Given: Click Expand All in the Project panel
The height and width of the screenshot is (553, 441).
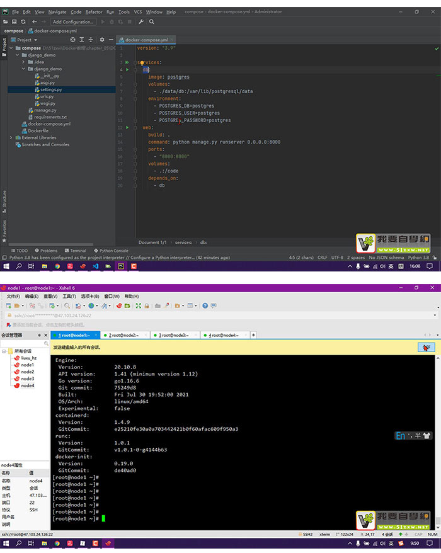Looking at the screenshot, I should pyautogui.click(x=82, y=40).
